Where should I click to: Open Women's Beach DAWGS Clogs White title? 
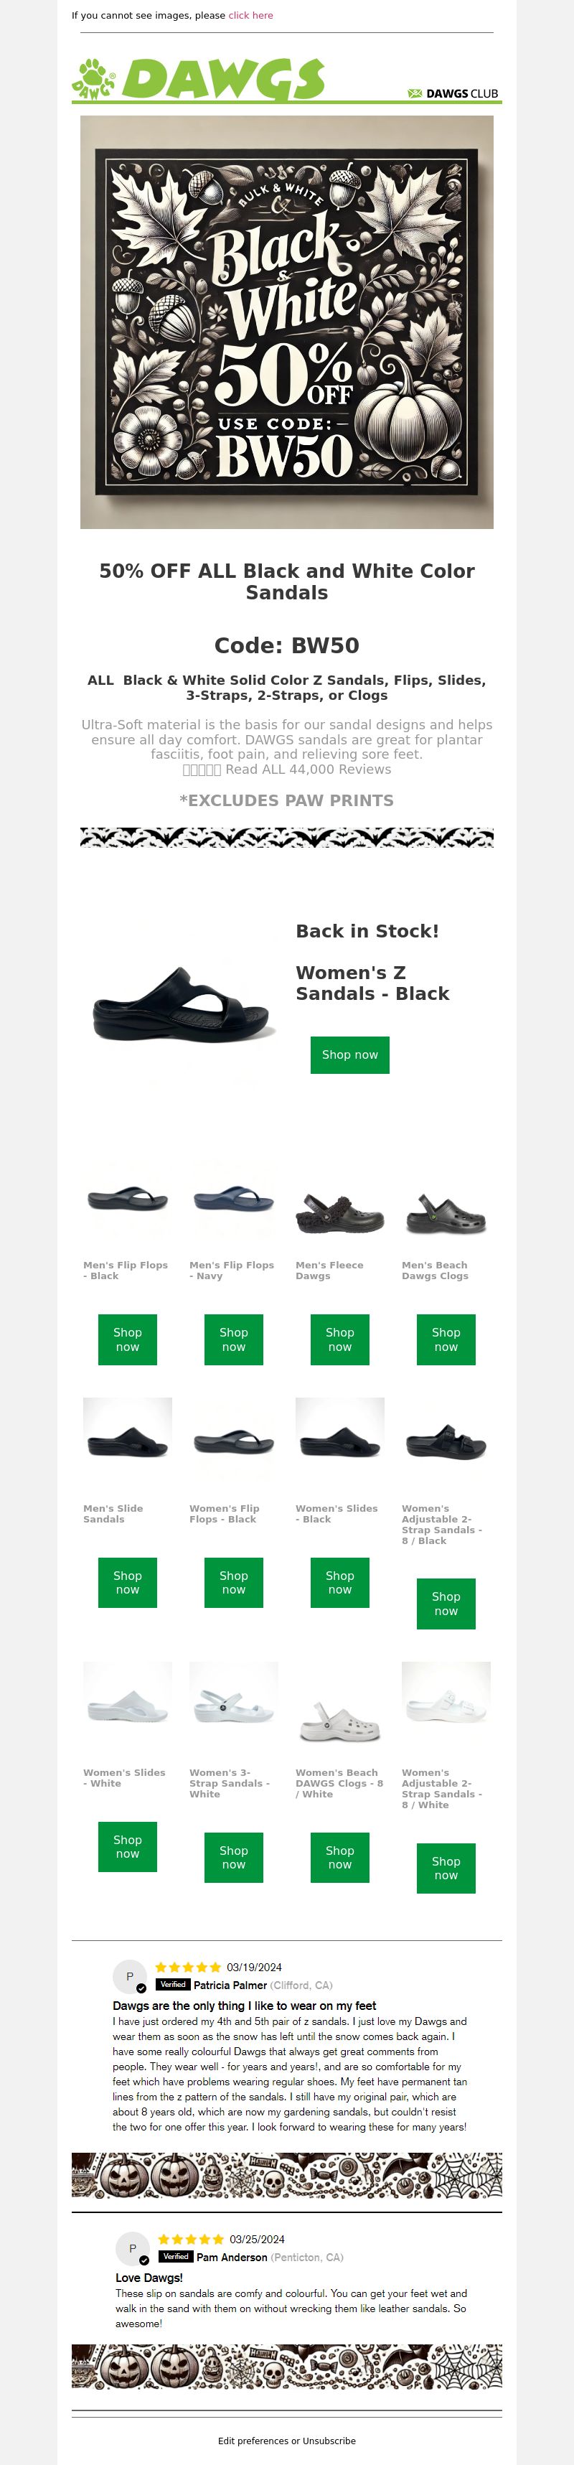[339, 1784]
